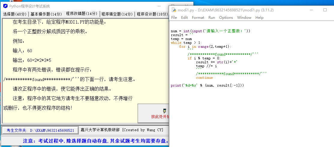The height and width of the screenshot is (147, 334).
Task: Click the 'result = ''' code line
Action: pos(182,35)
